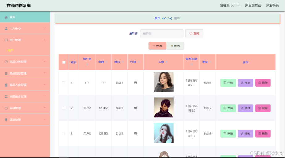Click the 索引 column header
The height and width of the screenshot is (158, 285).
tap(74, 62)
